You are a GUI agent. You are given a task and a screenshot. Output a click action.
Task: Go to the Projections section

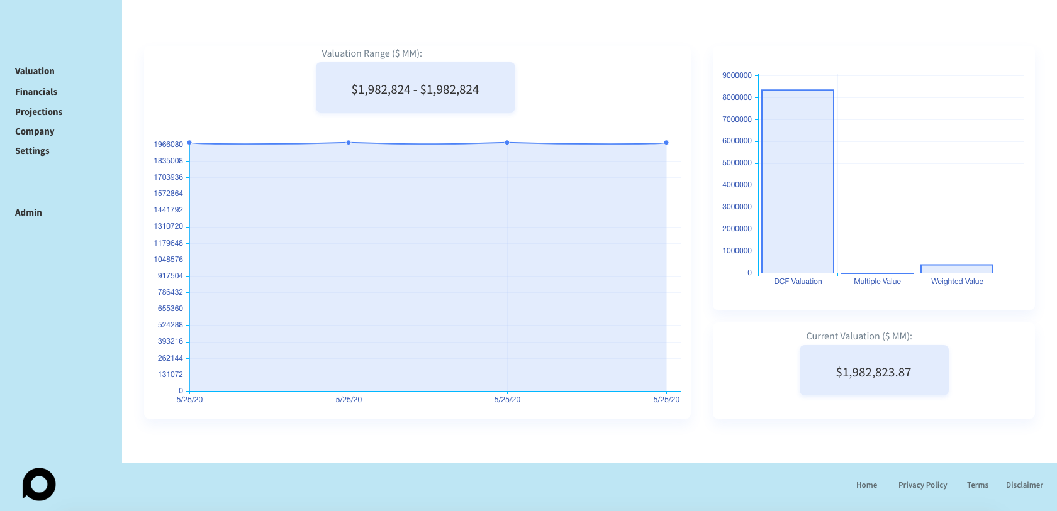coord(39,112)
